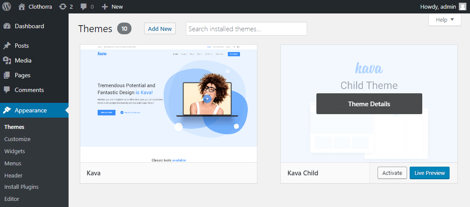Open the Dashboard menu item
This screenshot has height=207, width=470.
[34, 26]
